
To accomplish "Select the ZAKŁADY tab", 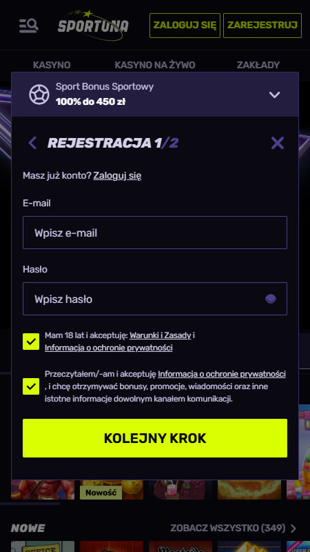I will (258, 65).
